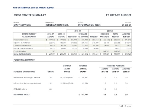The width and height of the screenshot is (145, 112).
Task: Click the Supplies & Materials row label
Action: pos(22,43)
